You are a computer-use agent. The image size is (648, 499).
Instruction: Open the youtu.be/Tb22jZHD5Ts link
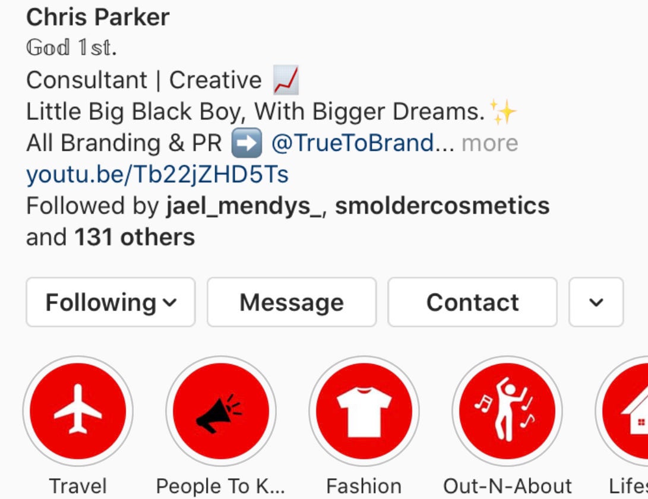[x=157, y=175]
